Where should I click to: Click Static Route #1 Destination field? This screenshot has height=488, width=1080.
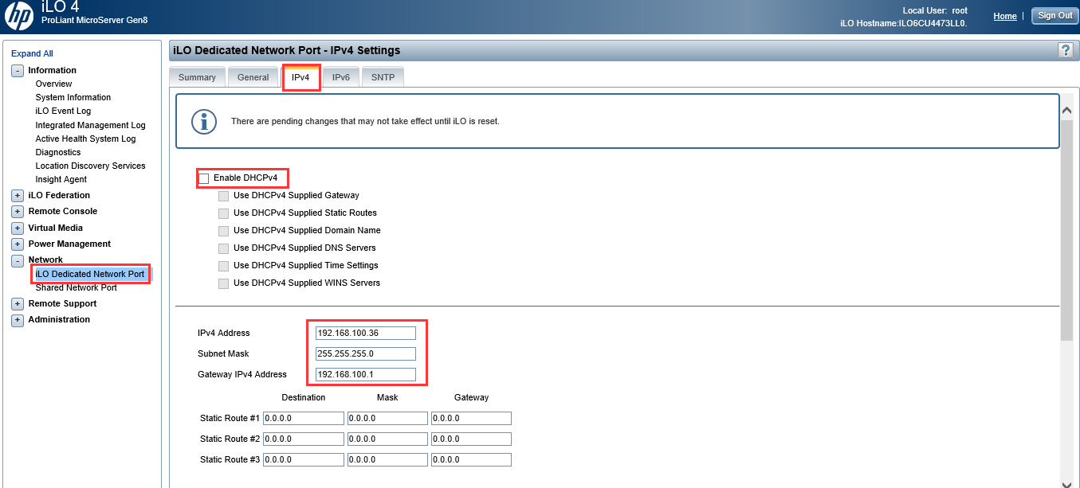[304, 418]
